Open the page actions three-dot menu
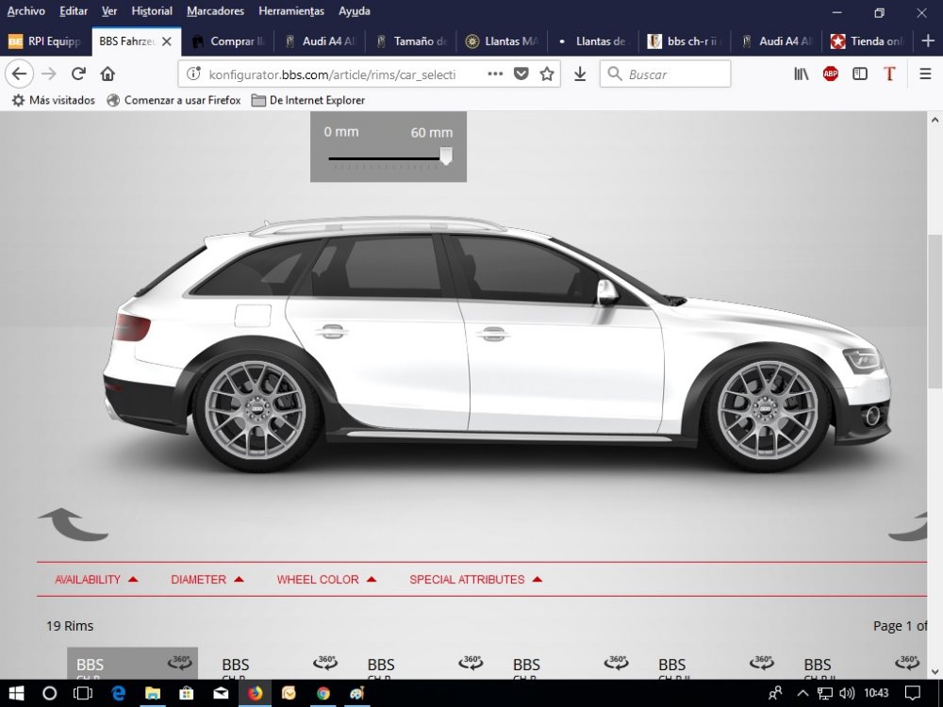Image resolution: width=943 pixels, height=707 pixels. [x=495, y=74]
